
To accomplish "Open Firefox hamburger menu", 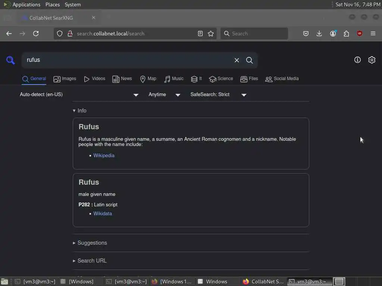I will [x=373, y=34].
